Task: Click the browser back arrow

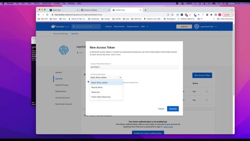Action: pos(39,15)
